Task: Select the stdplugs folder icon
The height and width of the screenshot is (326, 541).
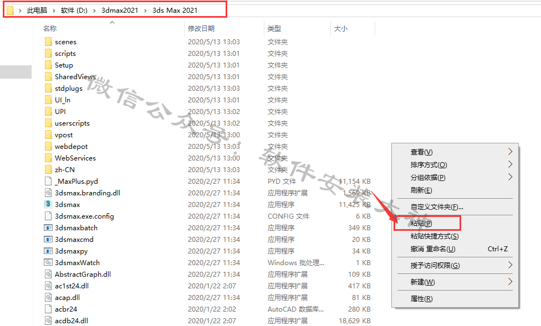Action: 48,88
